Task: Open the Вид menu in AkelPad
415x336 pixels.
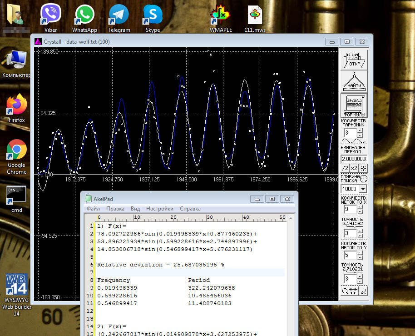Action: [x=135, y=209]
